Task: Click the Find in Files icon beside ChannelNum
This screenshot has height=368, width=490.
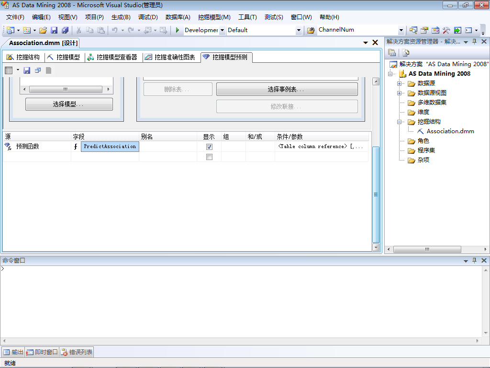Action: tap(311, 30)
